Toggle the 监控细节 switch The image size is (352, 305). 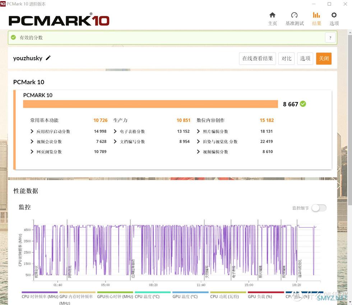[x=319, y=208]
